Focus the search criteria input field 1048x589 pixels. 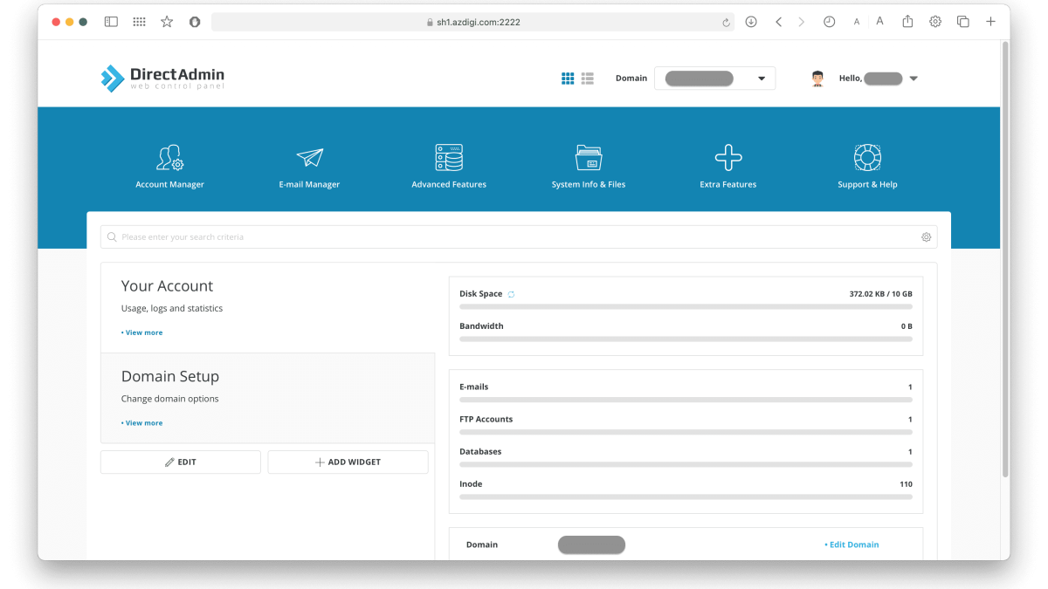515,237
